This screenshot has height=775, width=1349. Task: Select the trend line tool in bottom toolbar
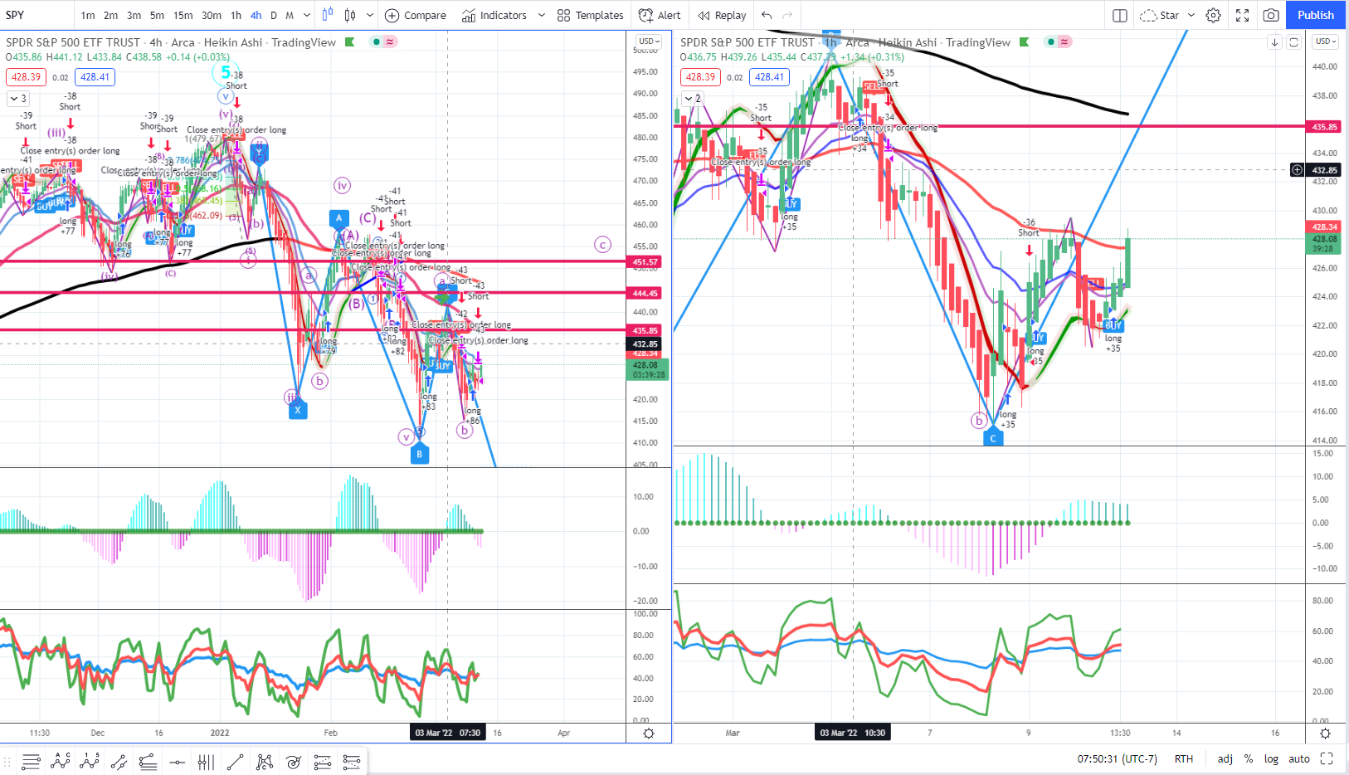tap(236, 762)
